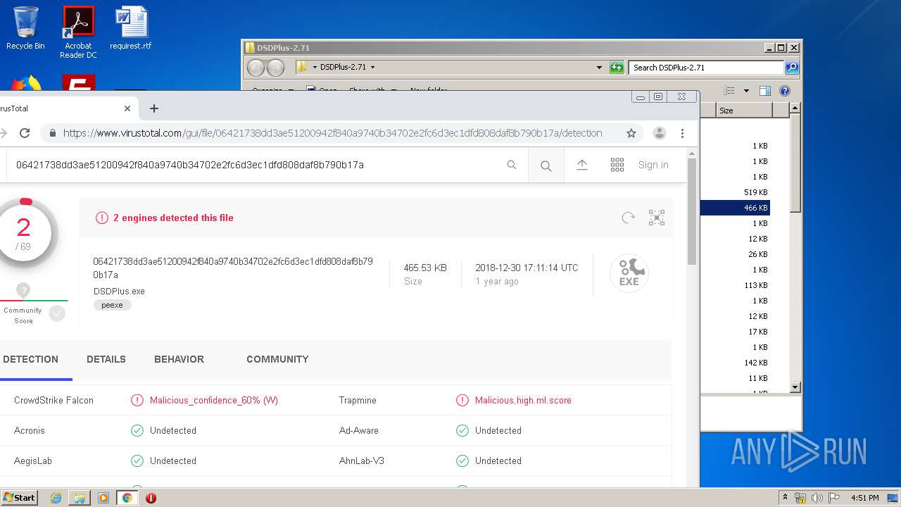The width and height of the screenshot is (901, 507).
Task: Open the VirusTotal apps grid menu
Action: (x=617, y=165)
